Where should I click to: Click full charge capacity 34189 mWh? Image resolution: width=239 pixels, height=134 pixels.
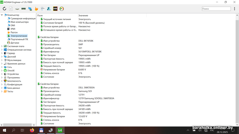tap(85, 109)
